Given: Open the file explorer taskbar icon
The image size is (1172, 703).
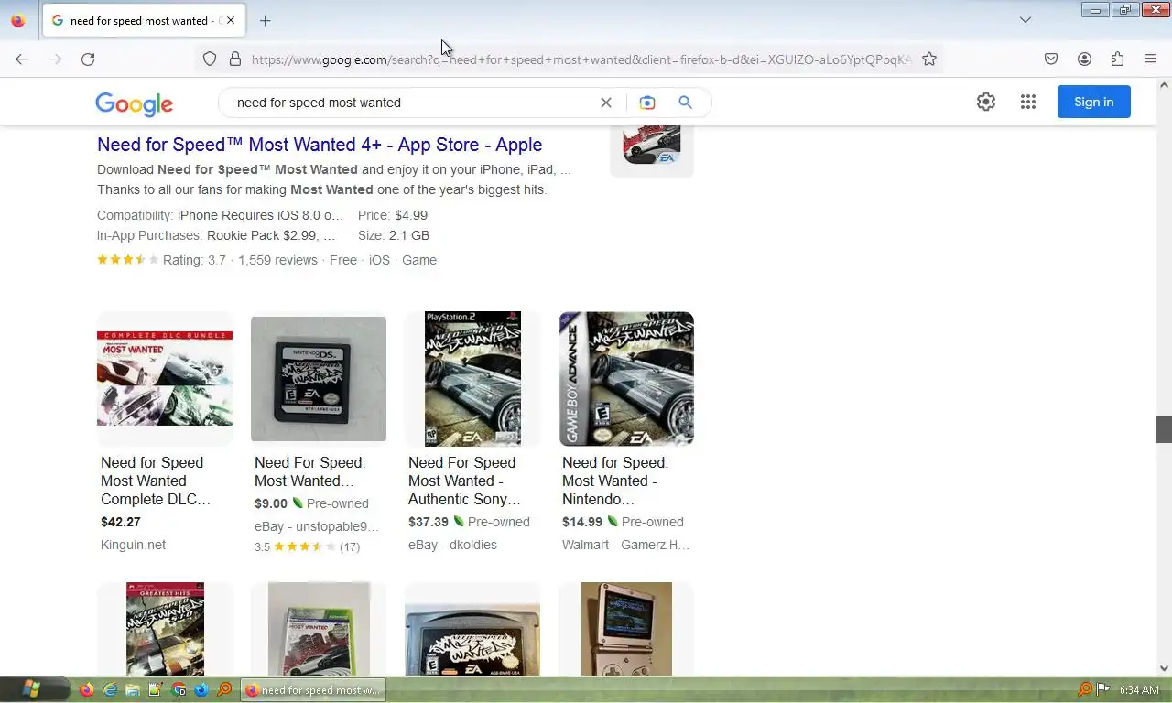Looking at the screenshot, I should (x=133, y=689).
